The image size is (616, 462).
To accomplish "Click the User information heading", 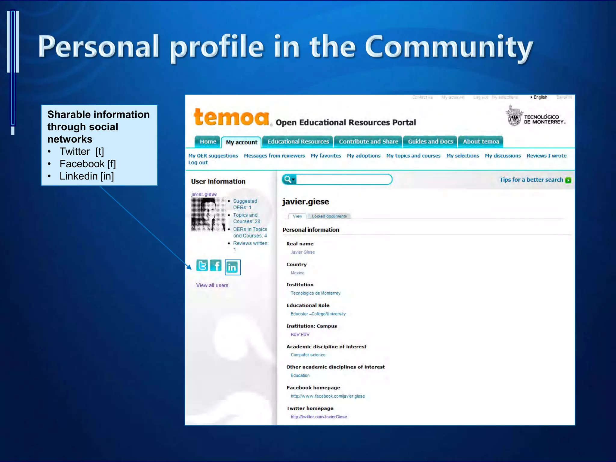I will pyautogui.click(x=218, y=181).
